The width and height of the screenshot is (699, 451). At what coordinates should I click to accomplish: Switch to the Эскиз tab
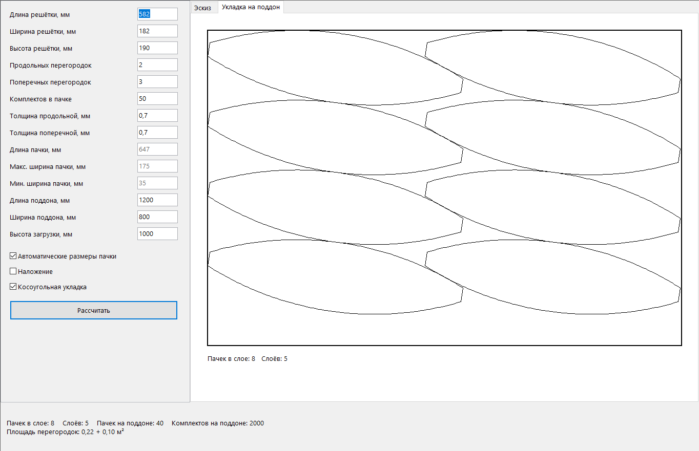[203, 8]
